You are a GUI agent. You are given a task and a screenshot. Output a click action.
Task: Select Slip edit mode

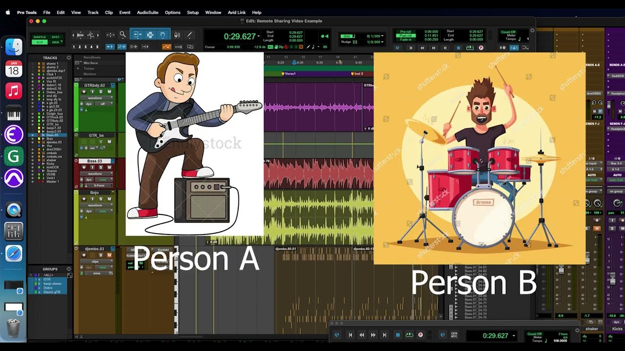40,42
